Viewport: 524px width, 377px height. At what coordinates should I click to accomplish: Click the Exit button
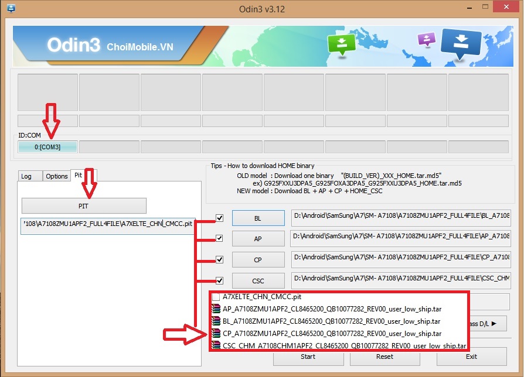(x=471, y=357)
